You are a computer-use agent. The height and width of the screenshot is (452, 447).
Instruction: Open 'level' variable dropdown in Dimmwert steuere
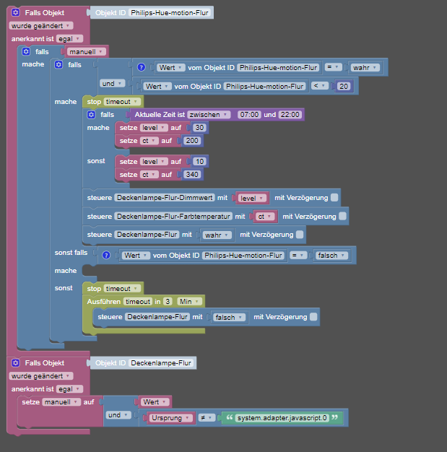coord(252,198)
